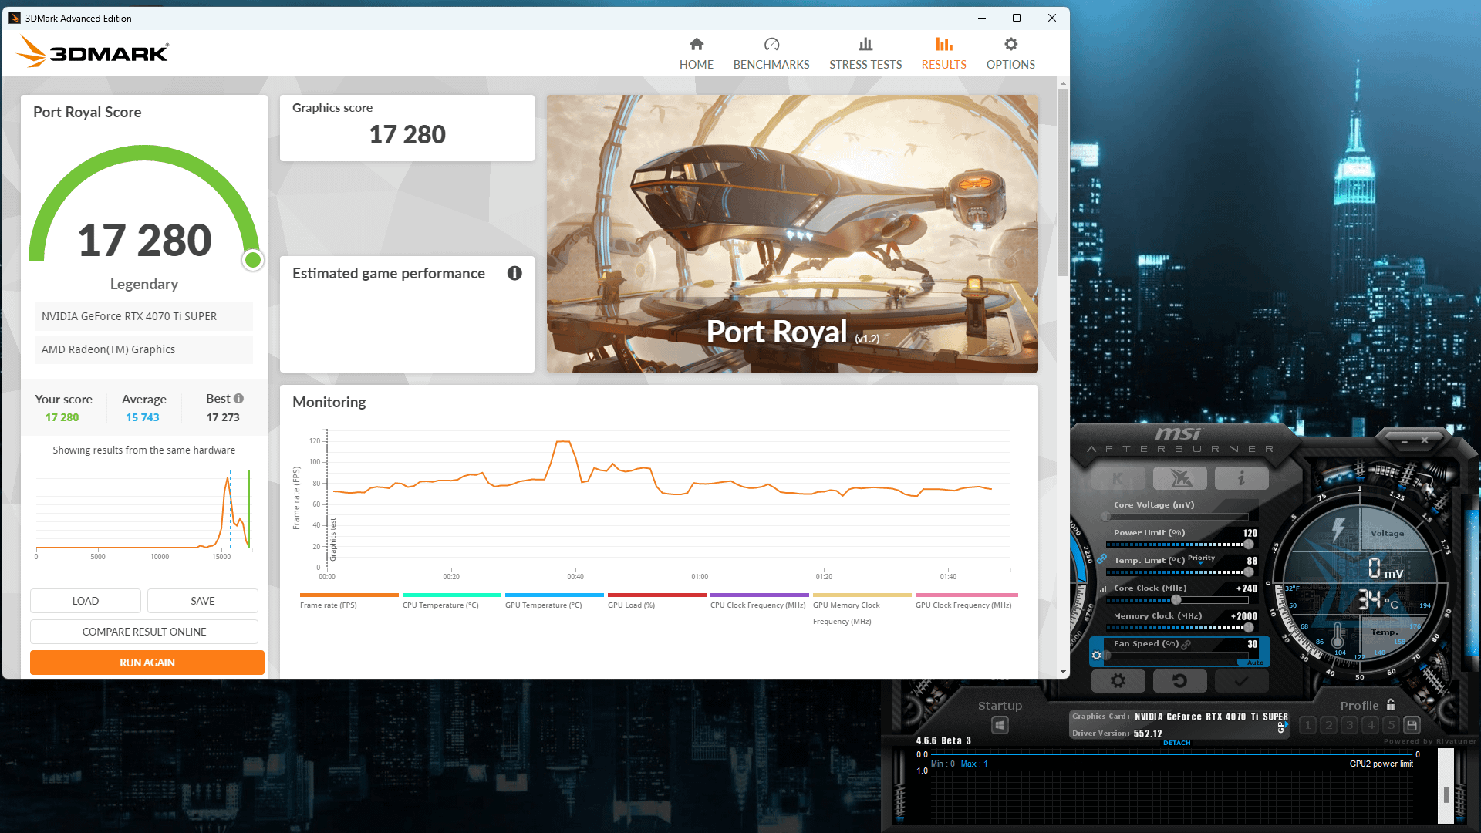The image size is (1481, 833).
Task: Toggle the Afterburner Profile lock icon
Action: (x=1391, y=704)
